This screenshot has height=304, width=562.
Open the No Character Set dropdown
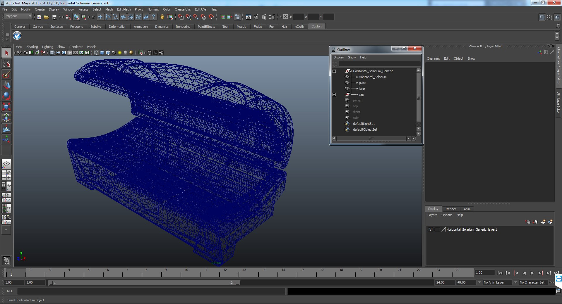[x=534, y=282]
